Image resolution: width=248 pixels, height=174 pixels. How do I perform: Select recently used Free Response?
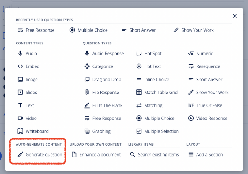(40, 30)
